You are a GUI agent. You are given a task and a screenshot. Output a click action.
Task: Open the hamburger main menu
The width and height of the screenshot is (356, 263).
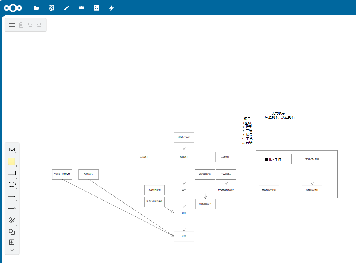pos(12,25)
